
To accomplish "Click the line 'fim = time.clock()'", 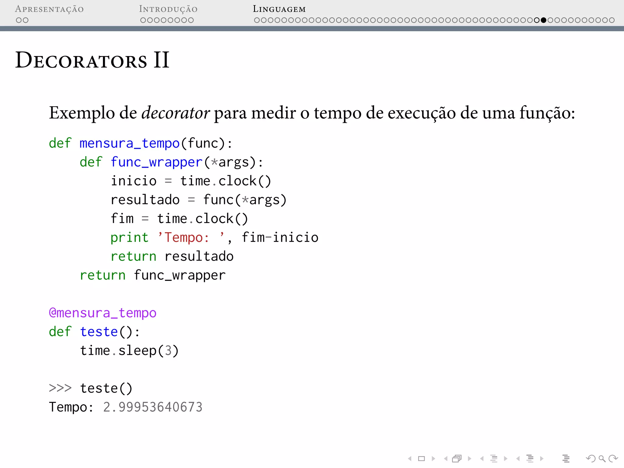I will click(179, 219).
